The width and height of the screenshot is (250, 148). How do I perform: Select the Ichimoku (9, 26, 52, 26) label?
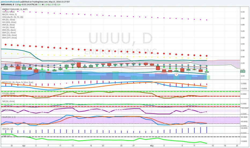(x=13, y=17)
